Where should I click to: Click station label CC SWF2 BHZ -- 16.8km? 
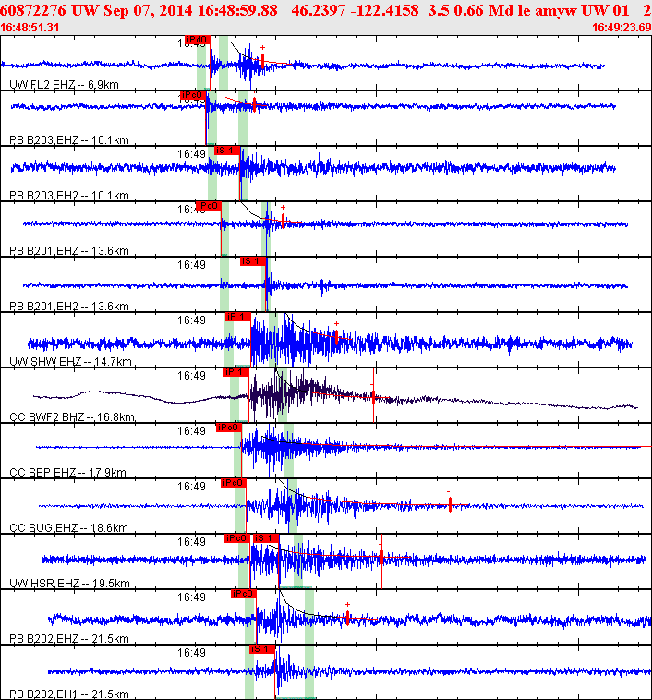[72, 417]
